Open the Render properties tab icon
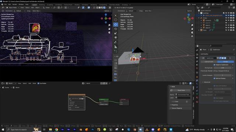The image size is (236, 132). click(x=197, y=54)
